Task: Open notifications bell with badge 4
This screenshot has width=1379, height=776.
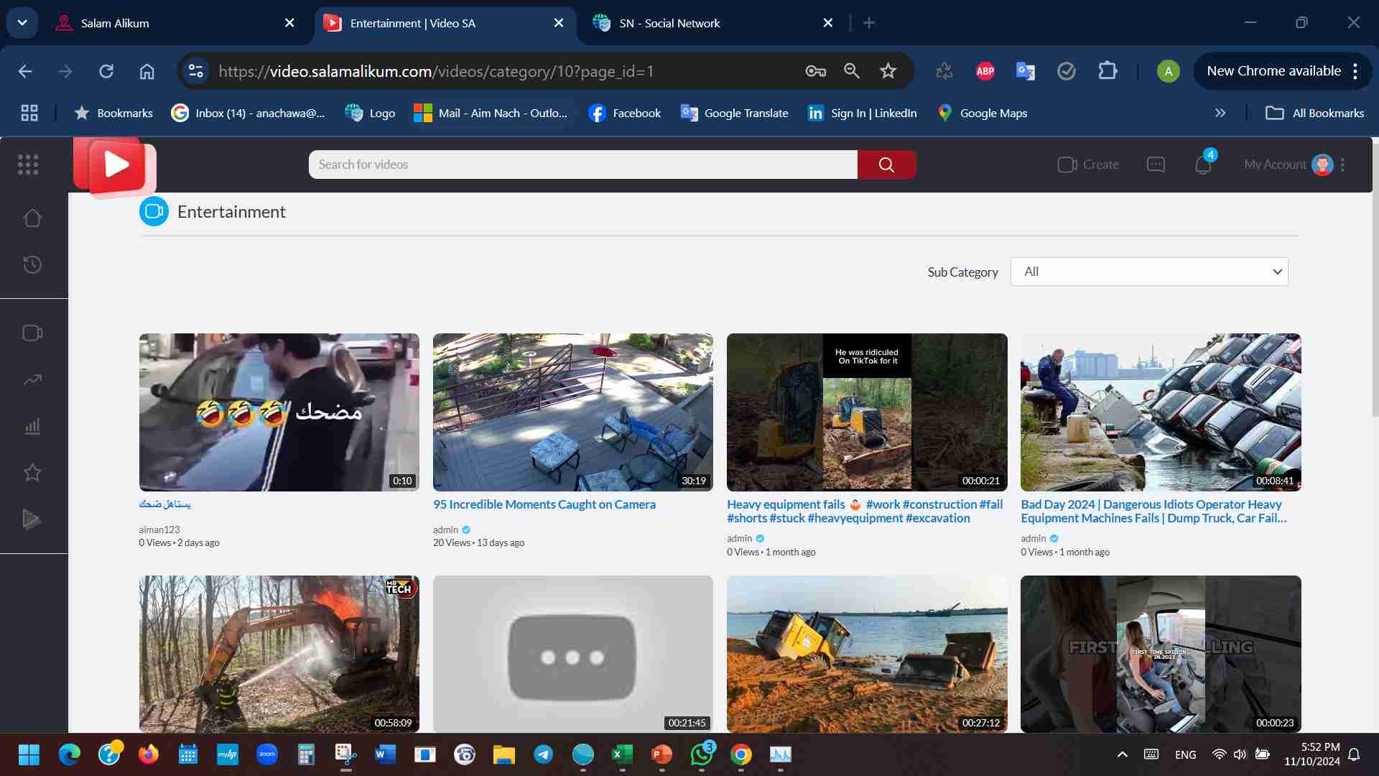Action: 1204,165
